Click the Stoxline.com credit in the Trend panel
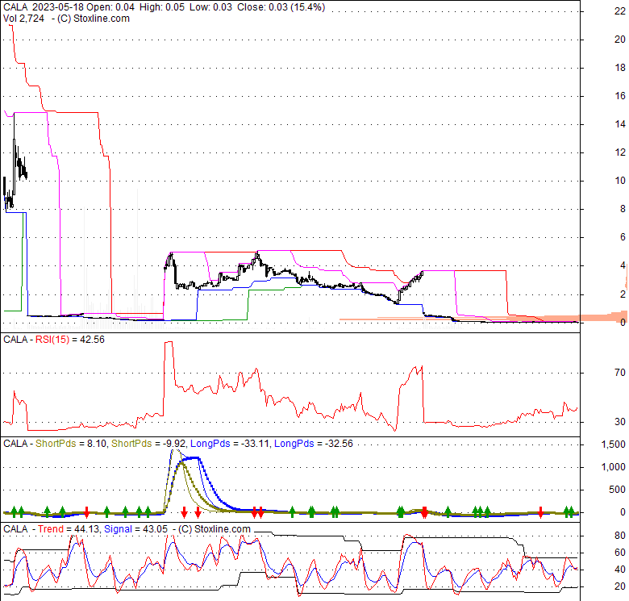Screen dimensions: 629x601 pyautogui.click(x=215, y=529)
